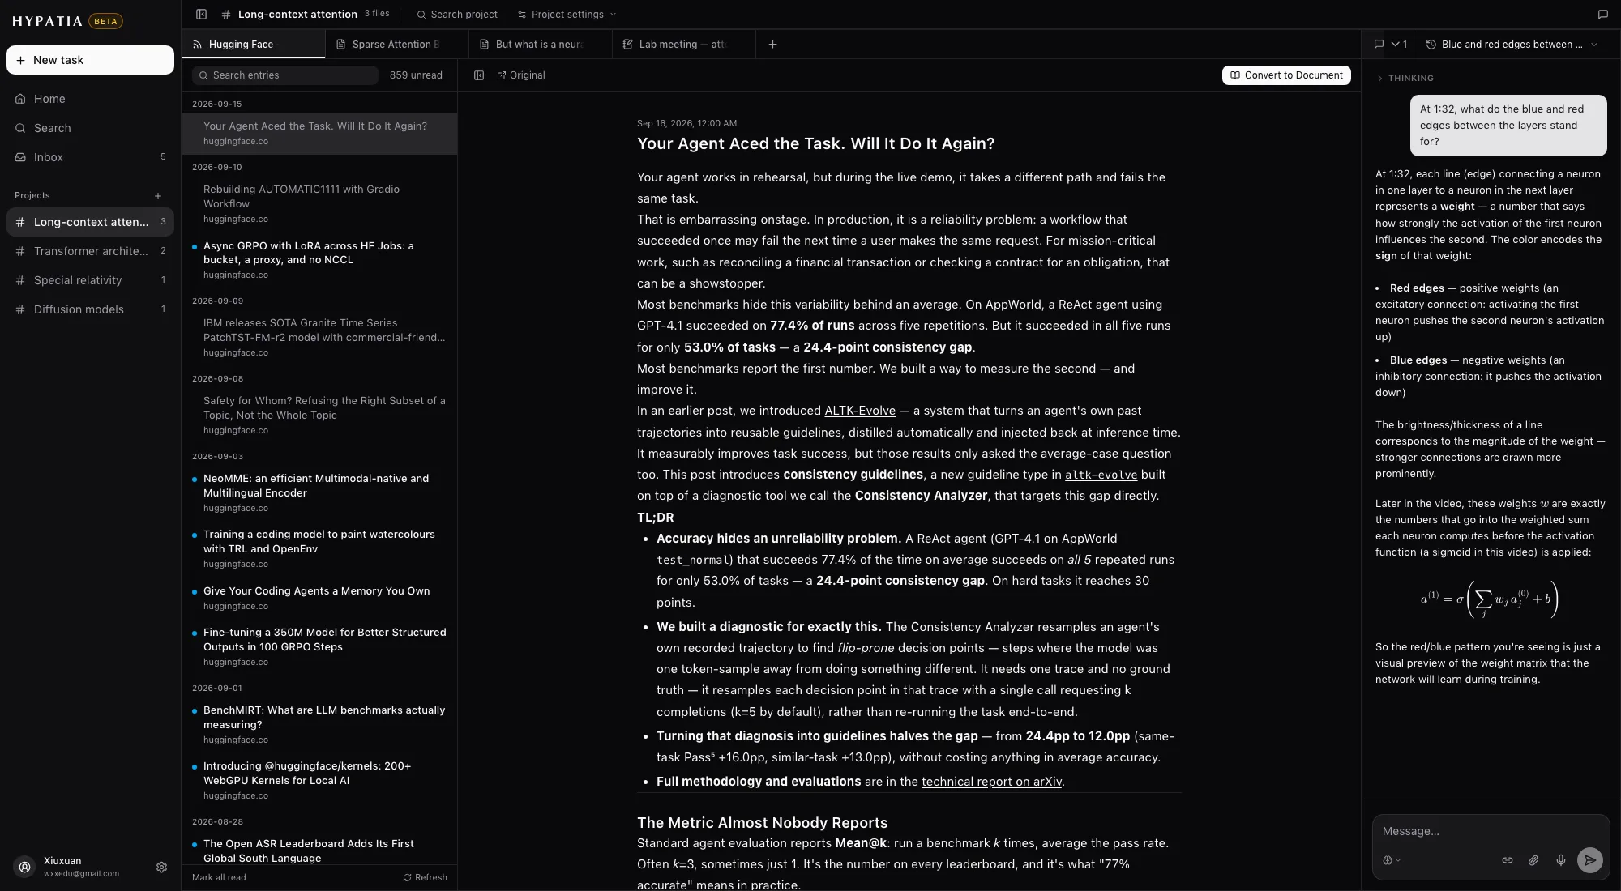Open 'NeoMME: an efficient Multimodal-native' entry
This screenshot has height=891, width=1621.
[319, 492]
